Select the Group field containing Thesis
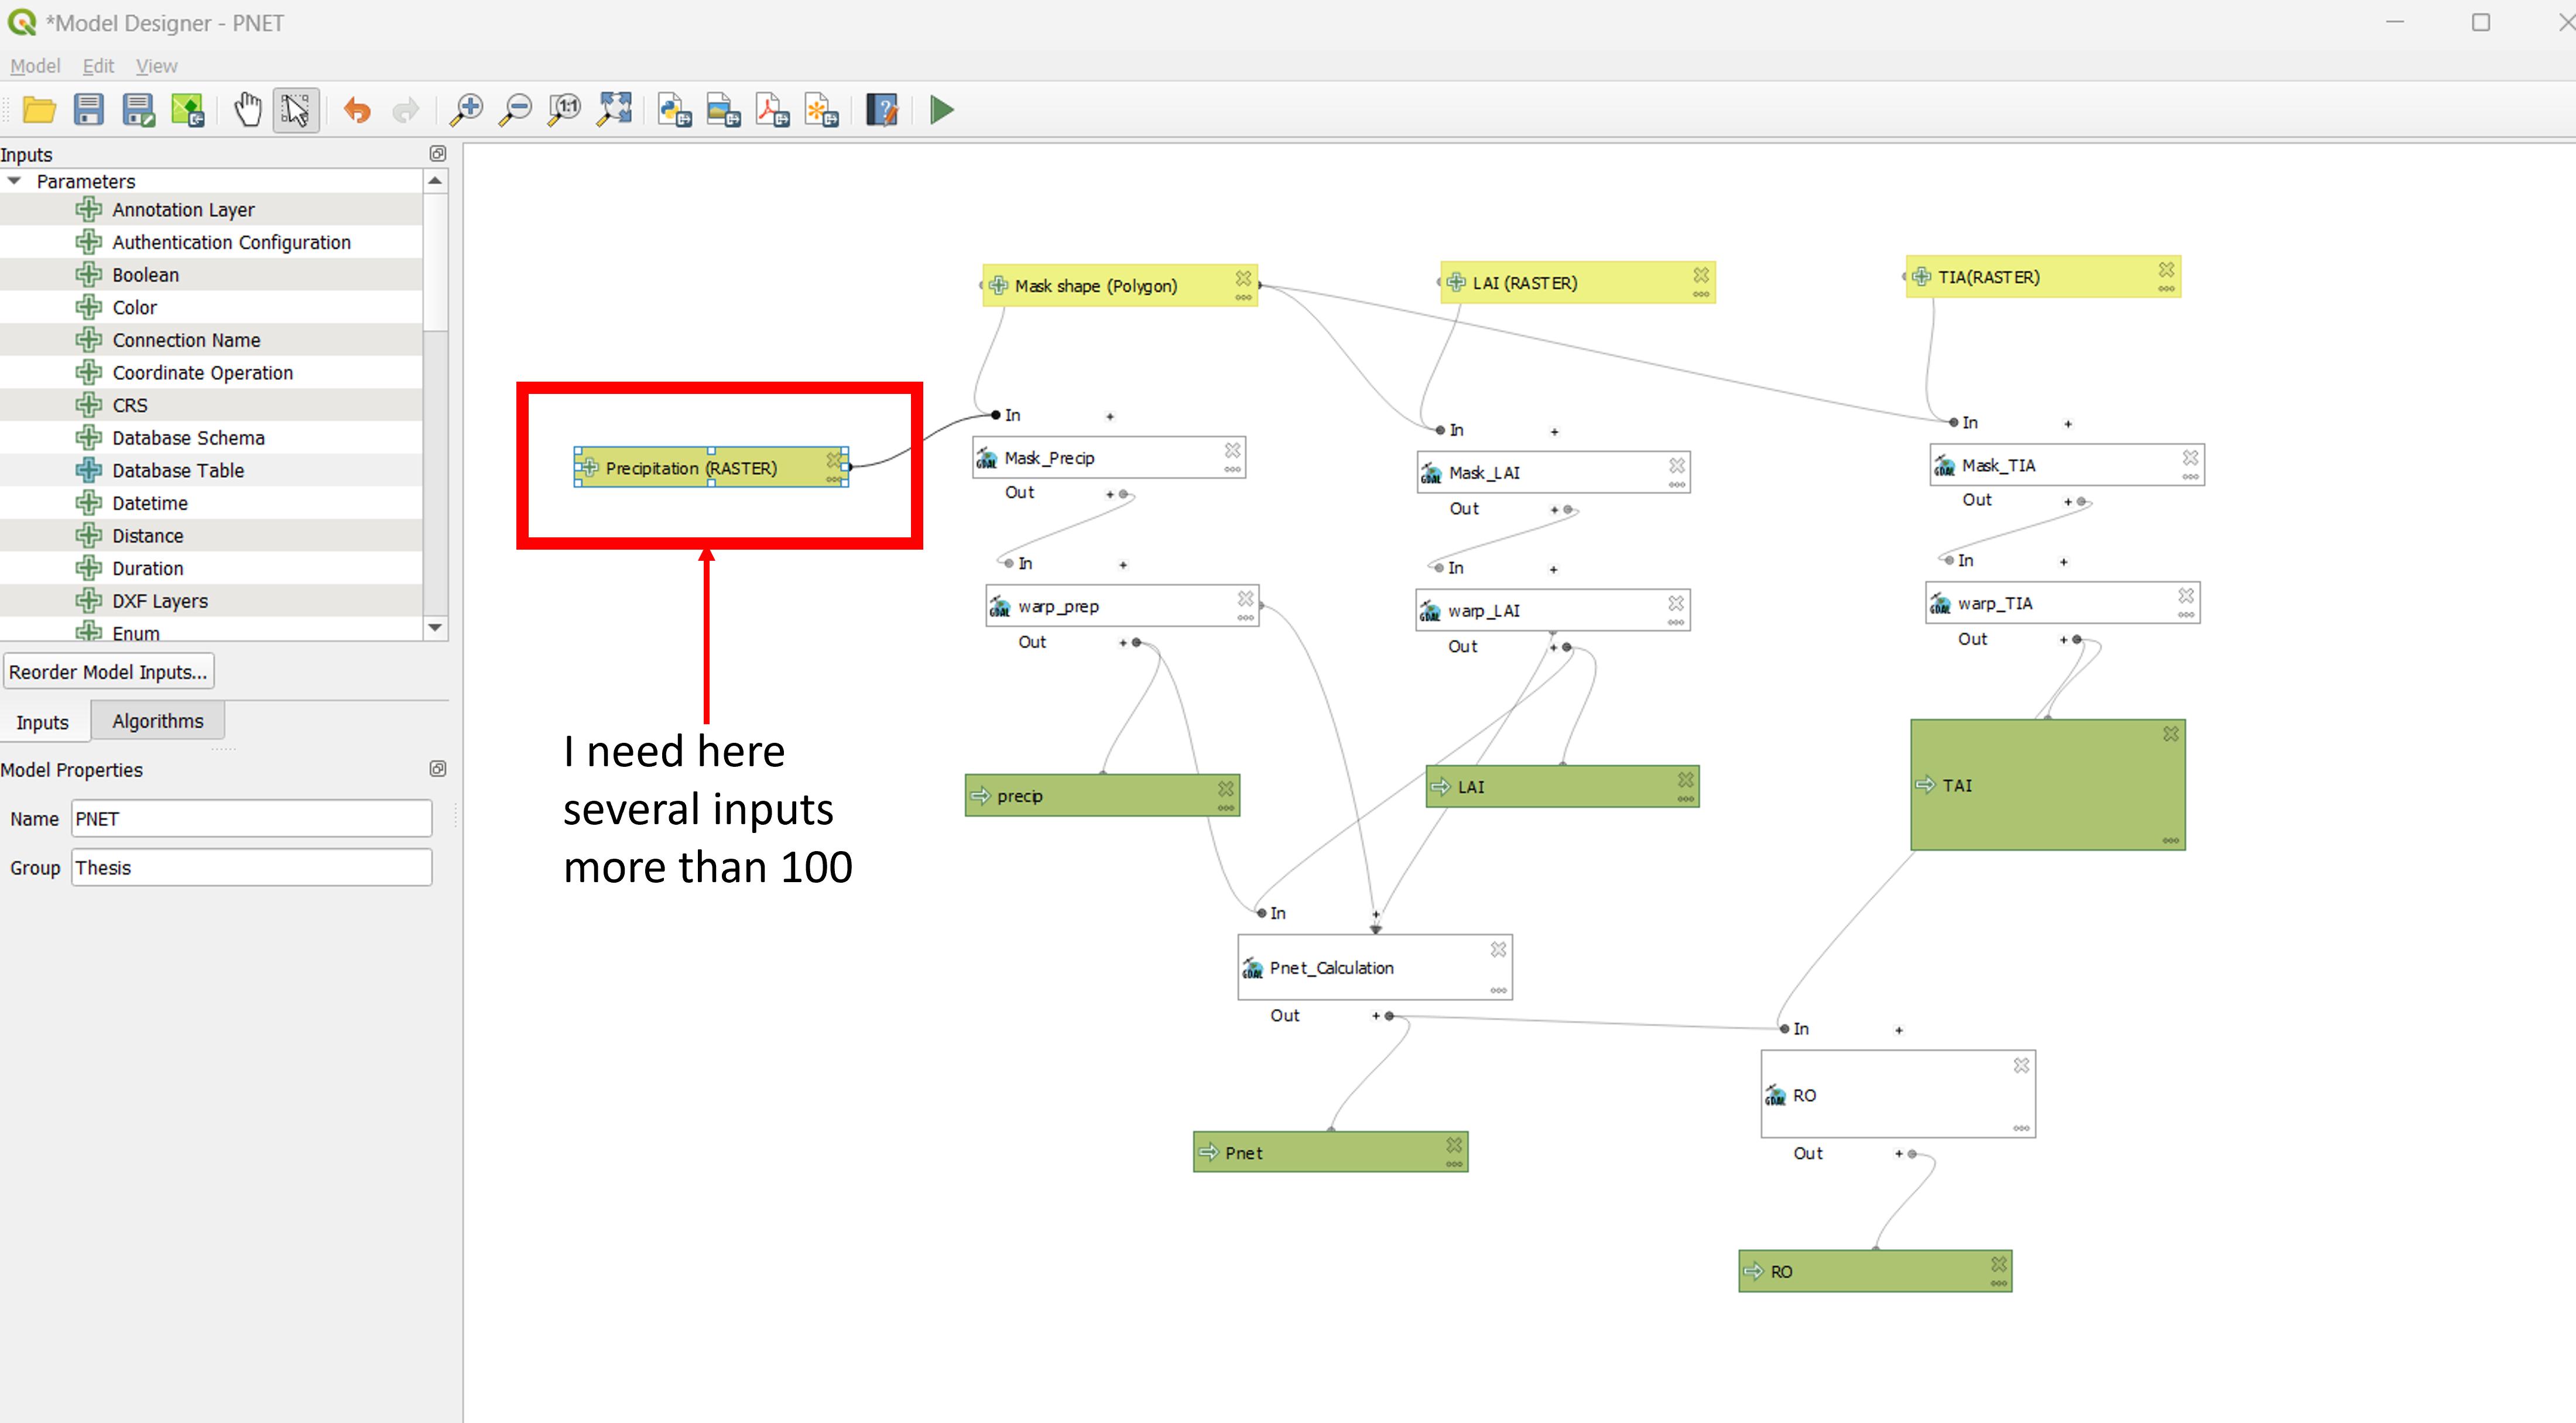2576x1423 pixels. [251, 867]
